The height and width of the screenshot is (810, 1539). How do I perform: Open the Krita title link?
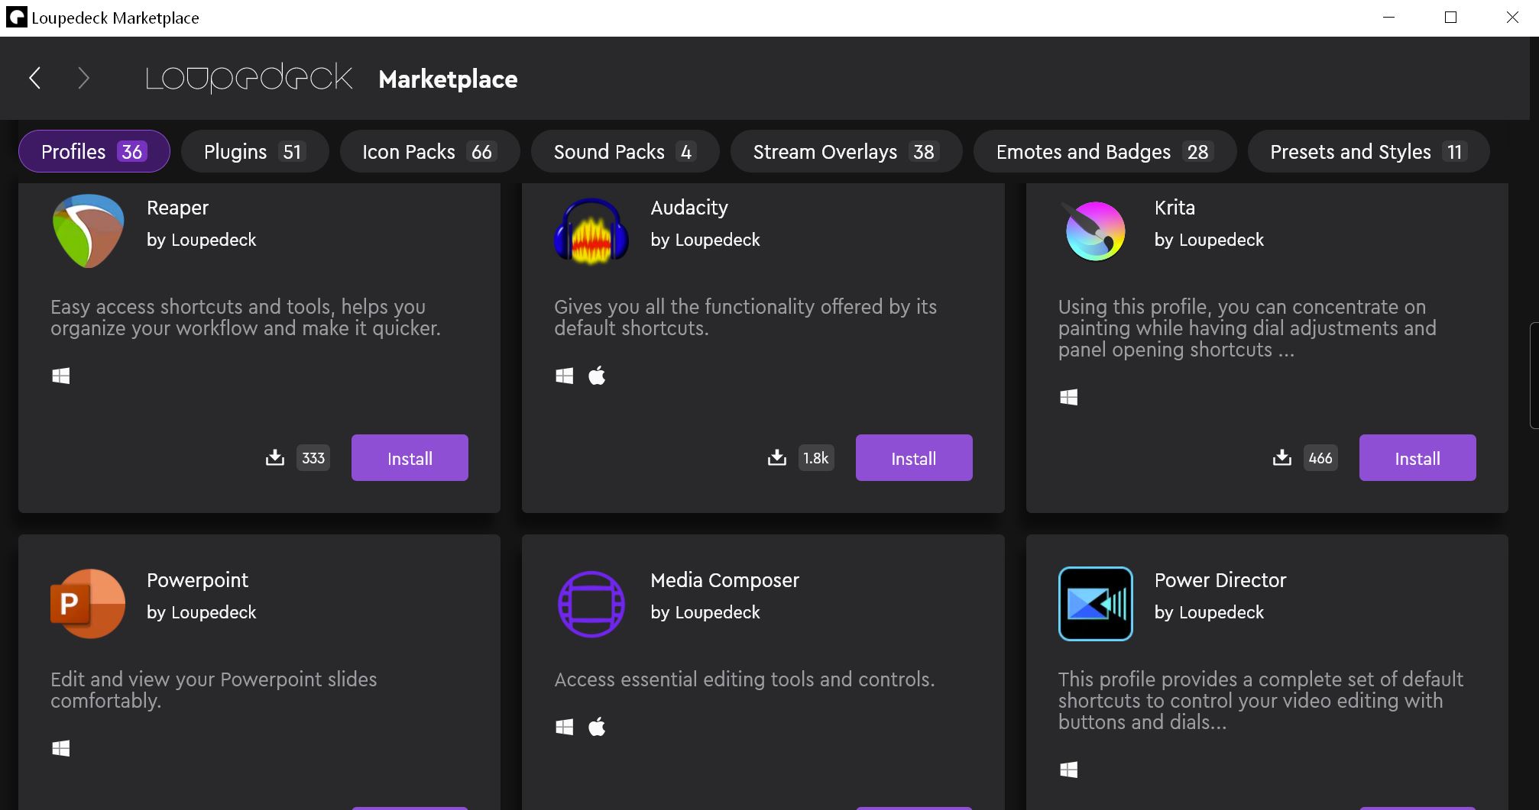[x=1174, y=208]
